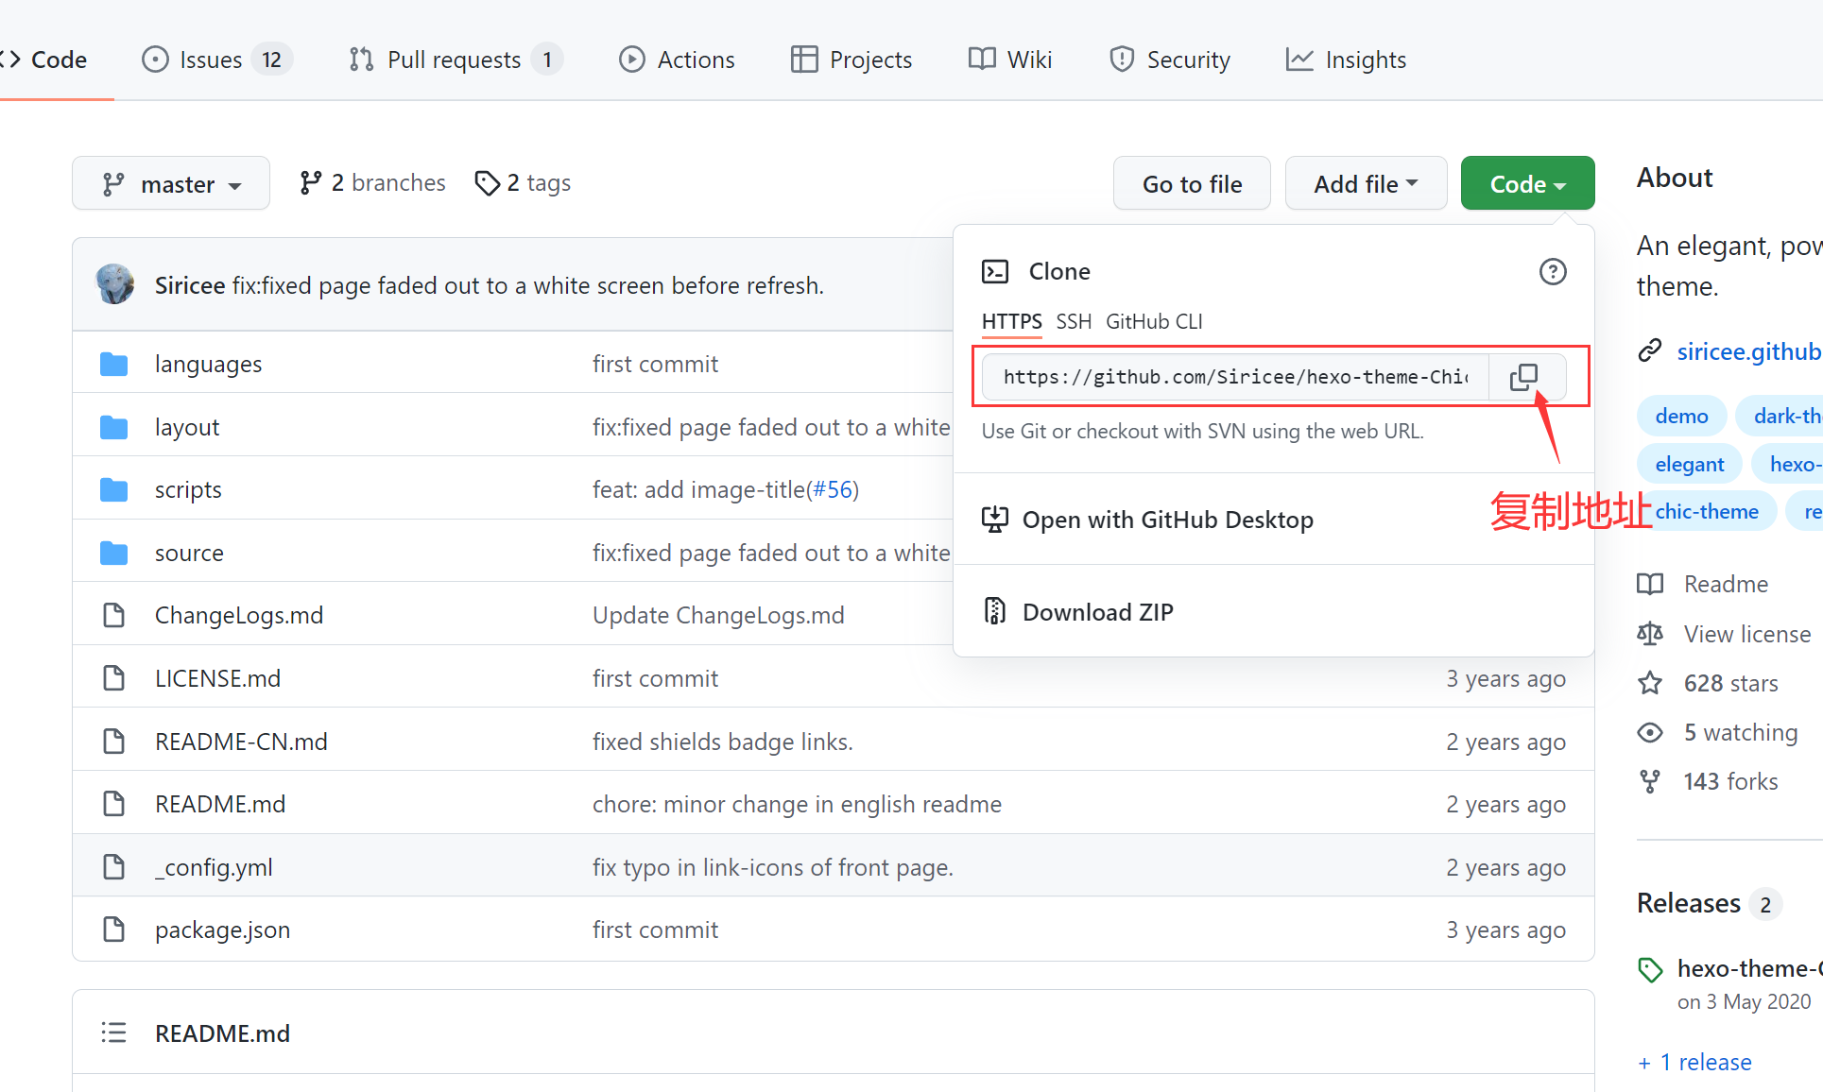
Task: Expand the Add file dropdown menu
Action: tap(1364, 183)
